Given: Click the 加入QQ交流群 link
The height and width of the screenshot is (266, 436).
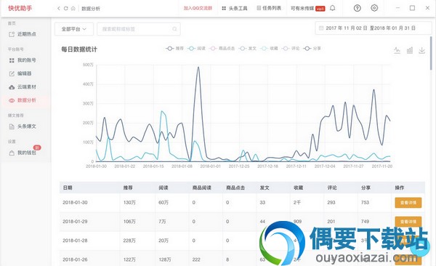Looking at the screenshot, I should (198, 8).
